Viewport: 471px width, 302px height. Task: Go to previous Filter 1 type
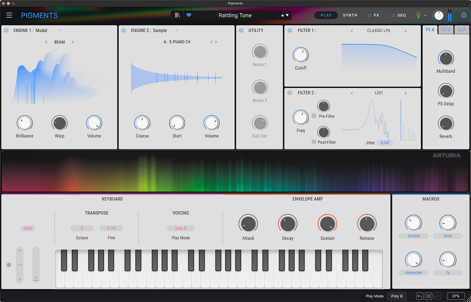point(352,31)
